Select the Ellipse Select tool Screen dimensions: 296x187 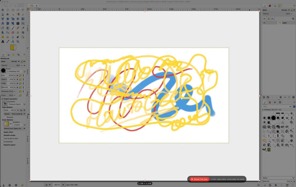click(18, 10)
